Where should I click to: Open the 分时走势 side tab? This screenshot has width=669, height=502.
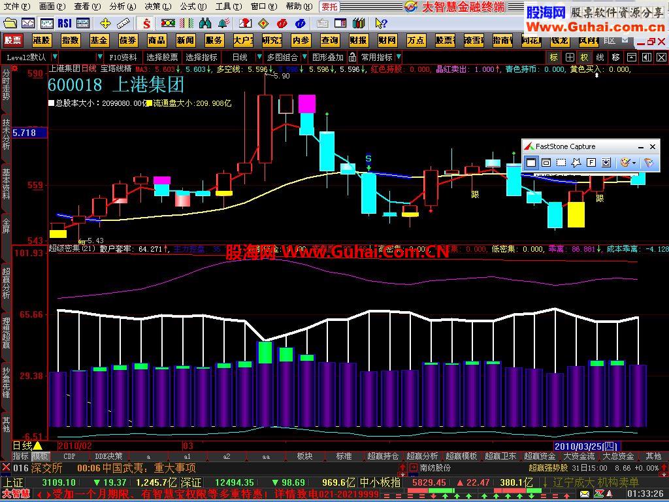6,84
